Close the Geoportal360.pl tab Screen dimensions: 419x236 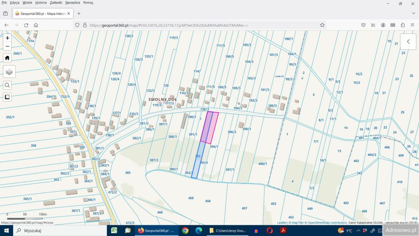pyautogui.click(x=69, y=13)
